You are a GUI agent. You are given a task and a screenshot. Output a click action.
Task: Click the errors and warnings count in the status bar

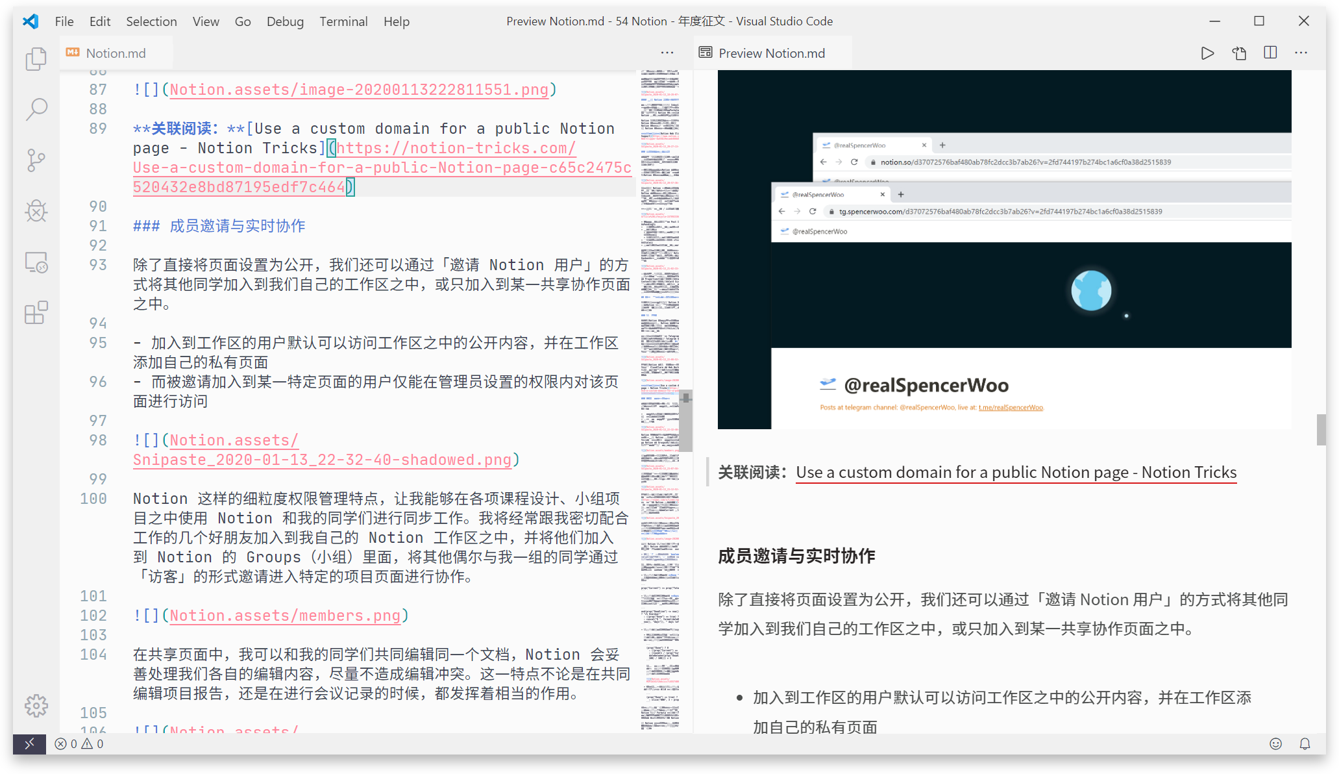(79, 744)
